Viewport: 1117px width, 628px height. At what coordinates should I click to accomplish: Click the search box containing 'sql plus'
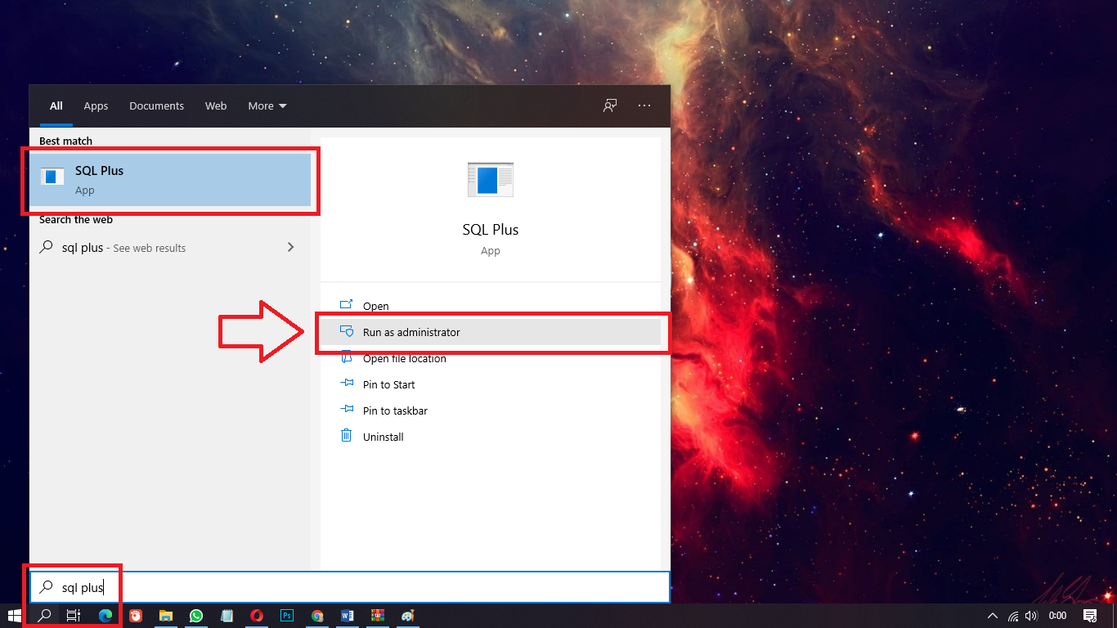point(350,587)
